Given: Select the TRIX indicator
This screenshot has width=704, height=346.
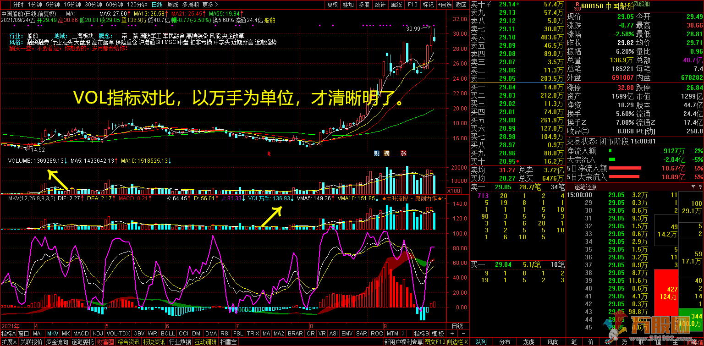Looking at the screenshot, I should click(x=253, y=334).
